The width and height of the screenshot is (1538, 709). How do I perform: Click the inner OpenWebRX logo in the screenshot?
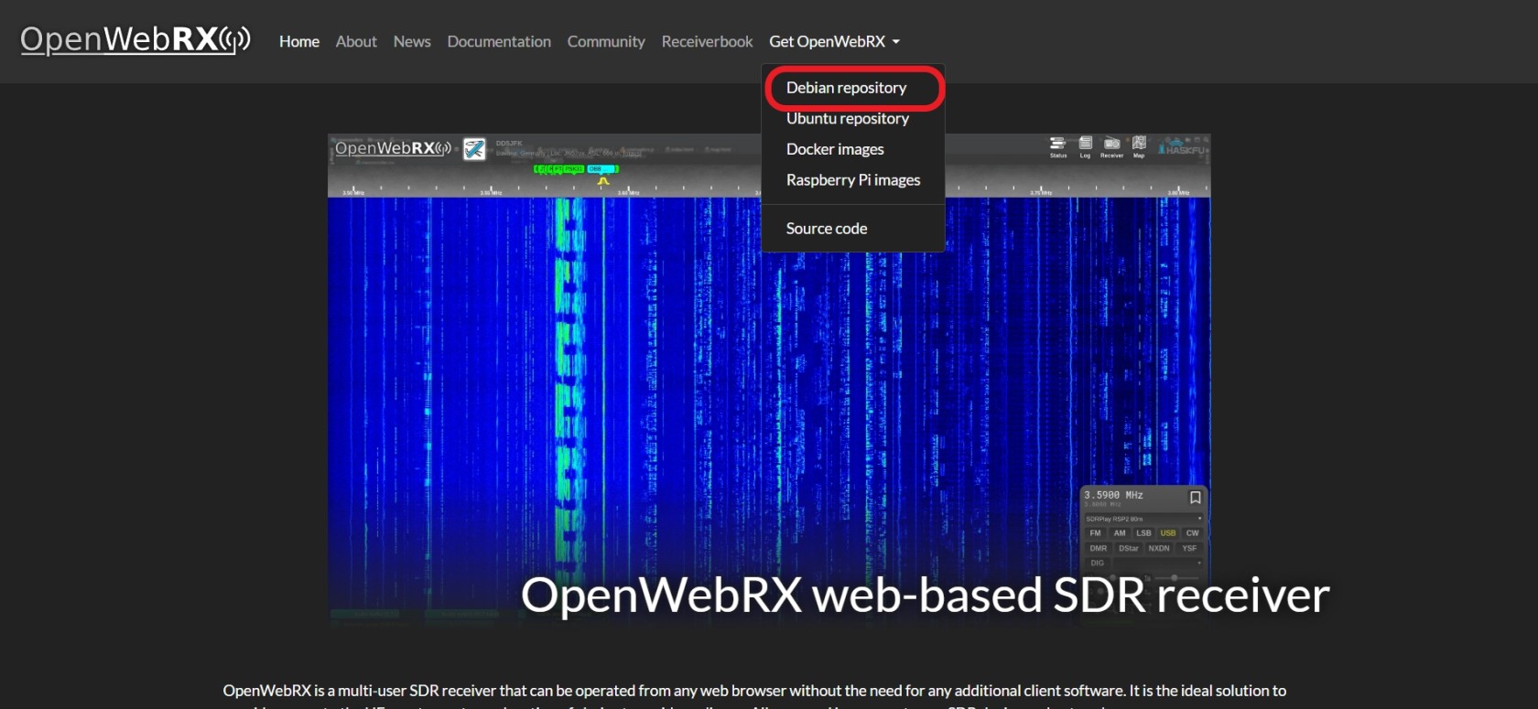[393, 148]
